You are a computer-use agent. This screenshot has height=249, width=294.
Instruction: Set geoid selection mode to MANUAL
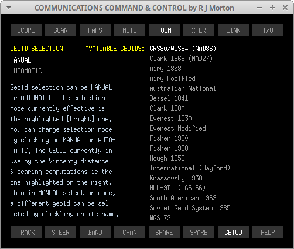pyautogui.click(x=20, y=60)
